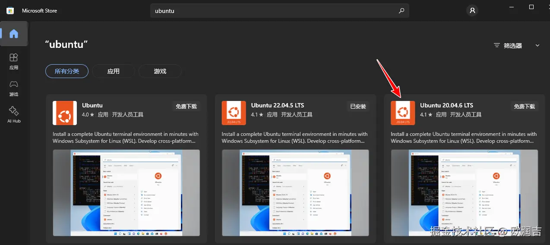
Task: Click 免费下载 on the Ubuntu card
Action: click(186, 106)
